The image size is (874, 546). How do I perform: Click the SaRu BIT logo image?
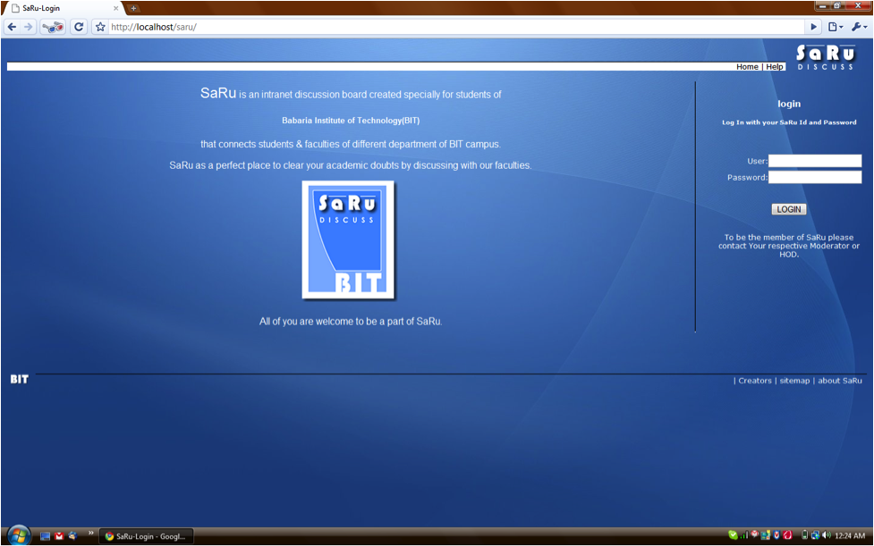[348, 239]
